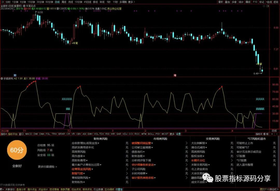Click the 增 marker on the price chart
This screenshot has width=280, height=191.
(x=175, y=75)
